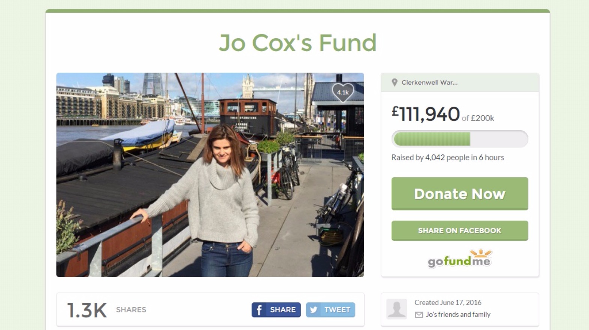The image size is (589, 330).
Task: Click the blue Share button
Action: pyautogui.click(x=276, y=310)
